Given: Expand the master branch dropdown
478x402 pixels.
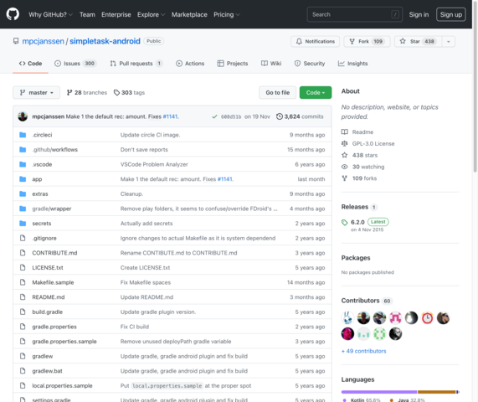Looking at the screenshot, I should tap(36, 92).
